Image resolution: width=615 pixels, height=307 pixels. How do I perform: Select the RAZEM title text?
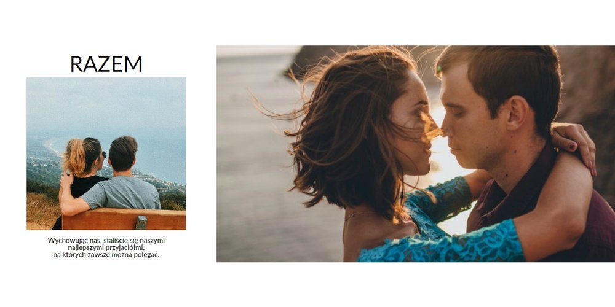[106, 64]
